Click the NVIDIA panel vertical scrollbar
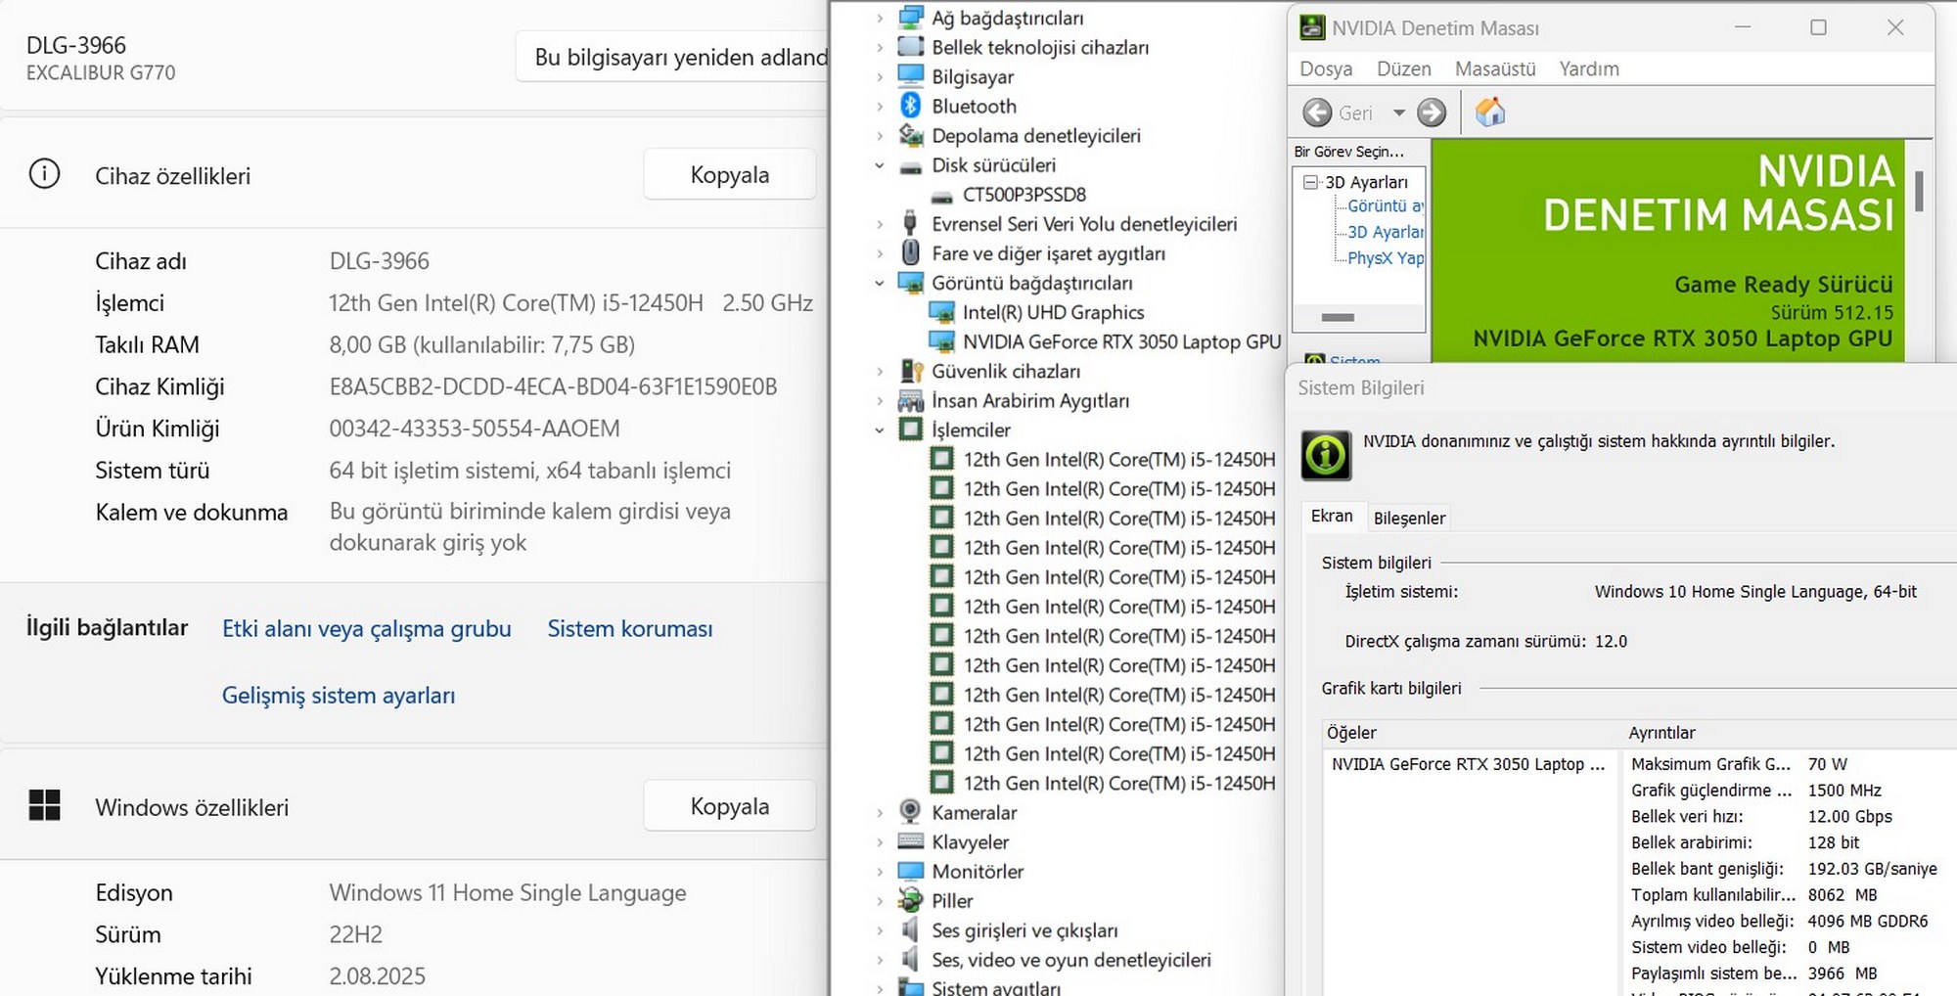 pyautogui.click(x=1919, y=191)
